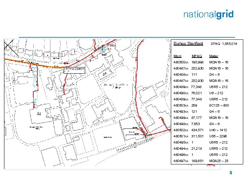Image resolution: width=247 pixels, height=185 pixels.
Task: Select MPAQ value 195,998
Action: 198,62
